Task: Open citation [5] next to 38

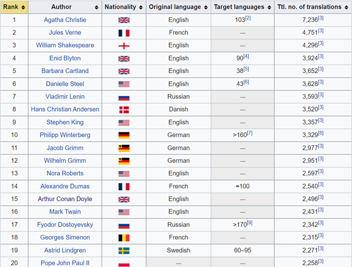Action: (x=247, y=69)
